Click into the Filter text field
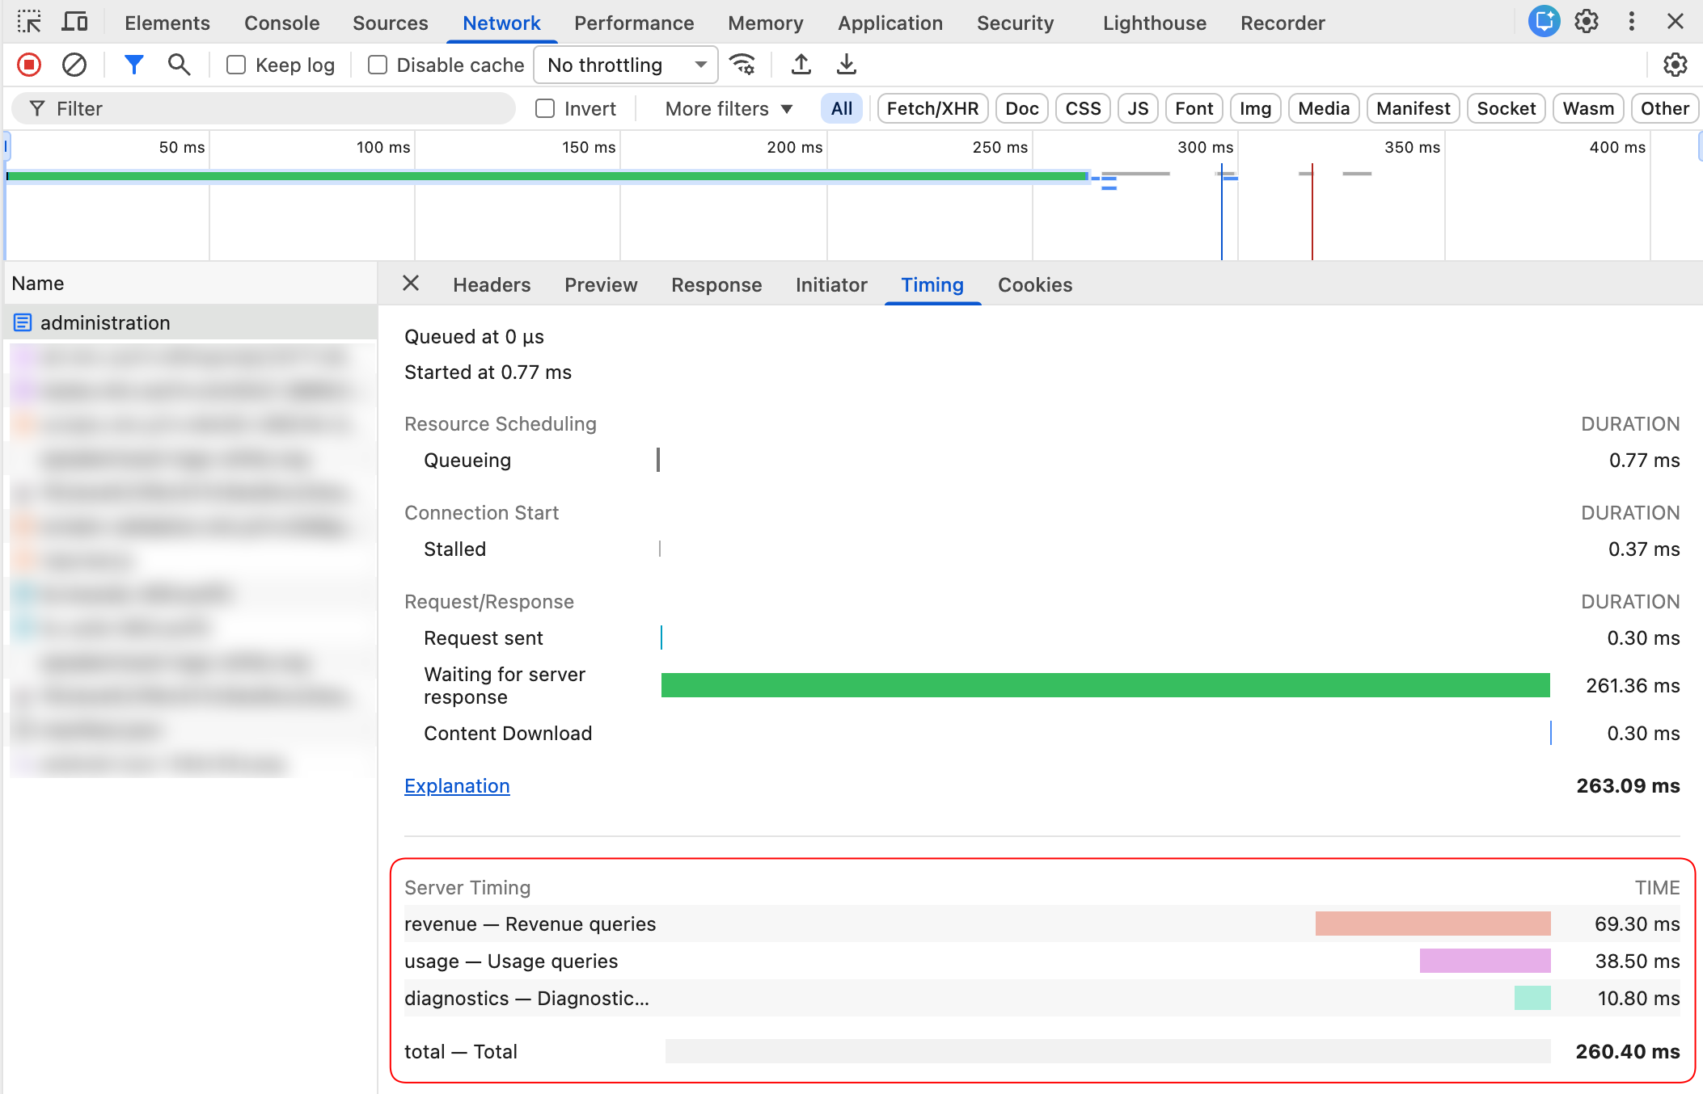This screenshot has height=1094, width=1703. pyautogui.click(x=264, y=108)
